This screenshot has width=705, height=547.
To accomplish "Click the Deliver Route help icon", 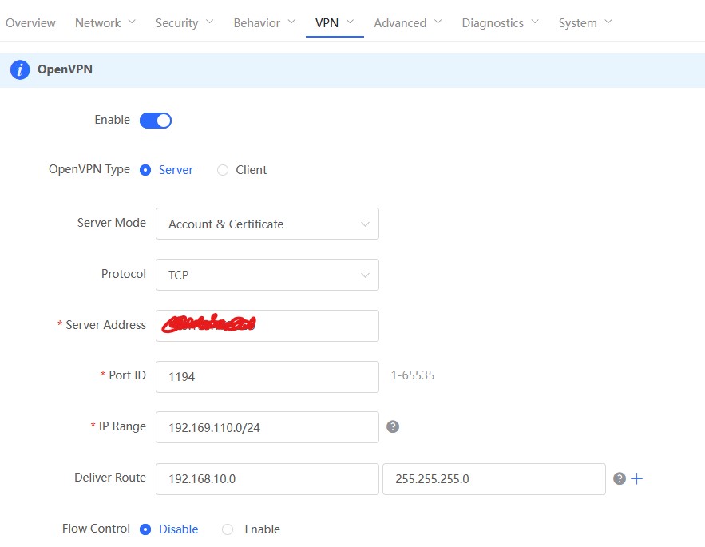I will click(619, 478).
